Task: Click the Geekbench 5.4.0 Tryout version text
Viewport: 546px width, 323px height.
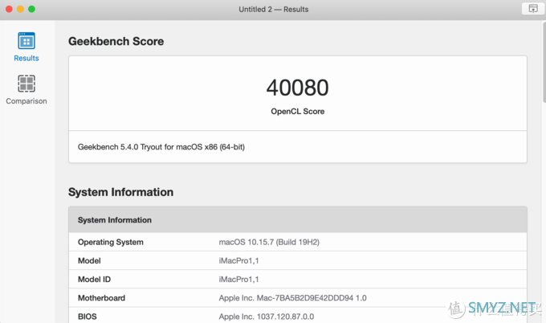Action: click(161, 147)
